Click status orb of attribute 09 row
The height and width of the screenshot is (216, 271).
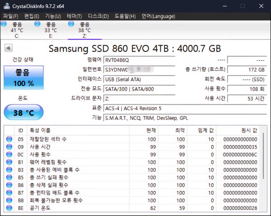9,147
